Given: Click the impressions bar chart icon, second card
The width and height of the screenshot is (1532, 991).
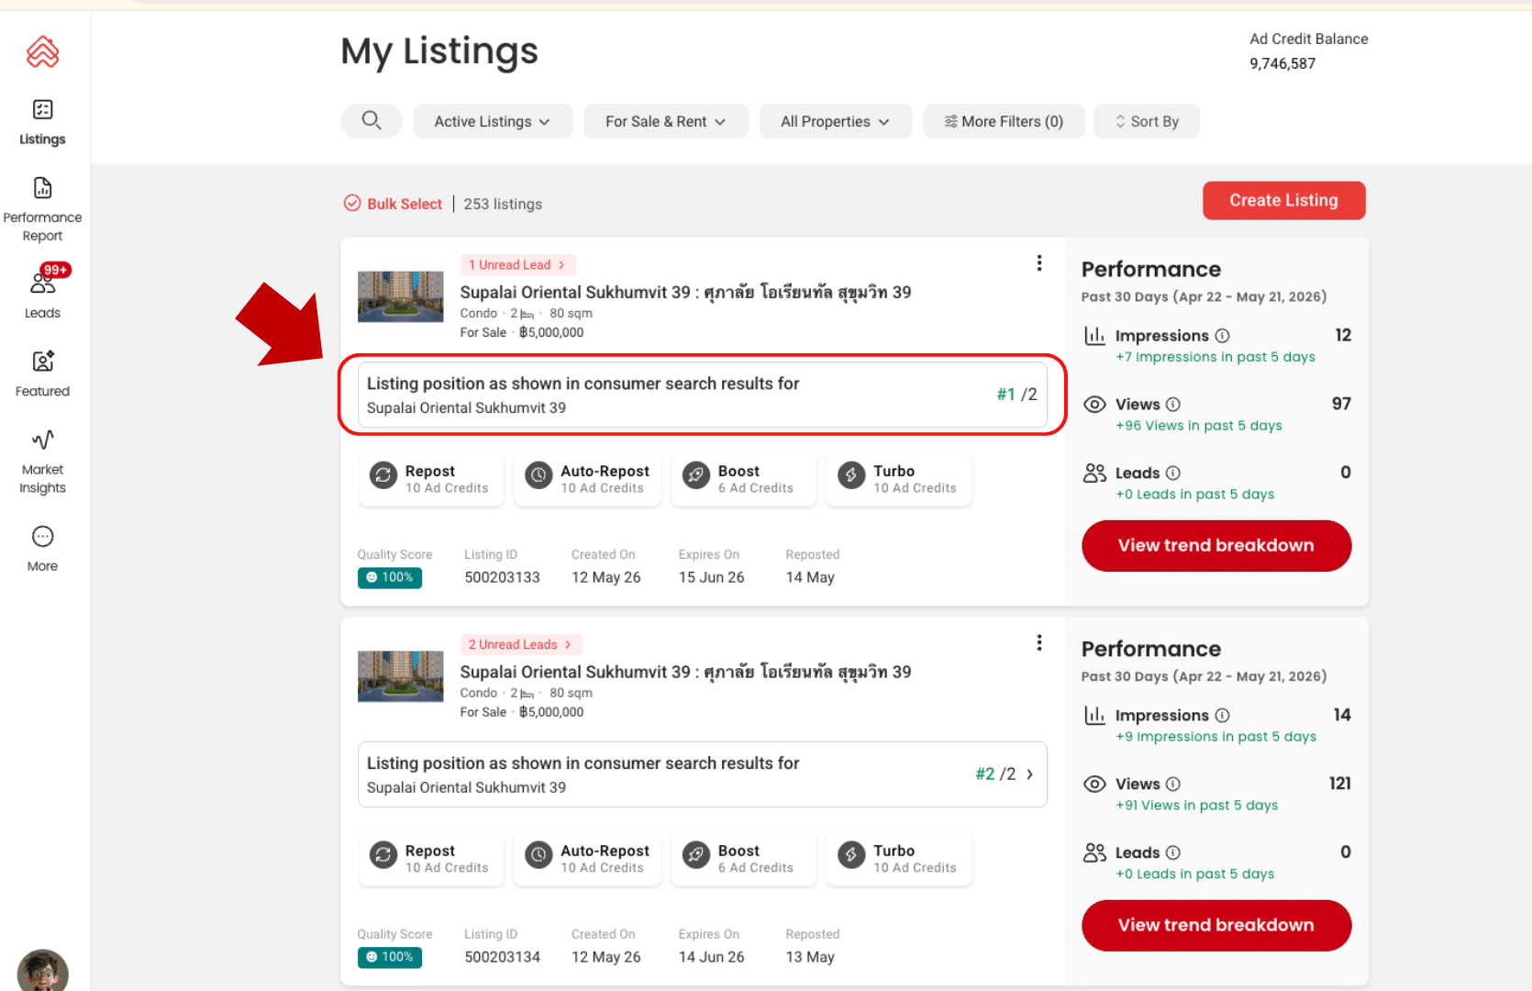Looking at the screenshot, I should 1094,716.
